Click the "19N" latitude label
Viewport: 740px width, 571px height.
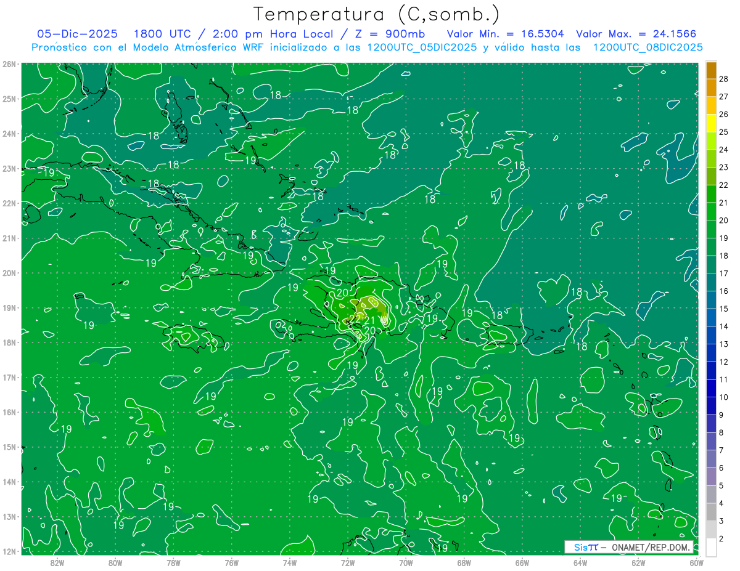(x=9, y=307)
